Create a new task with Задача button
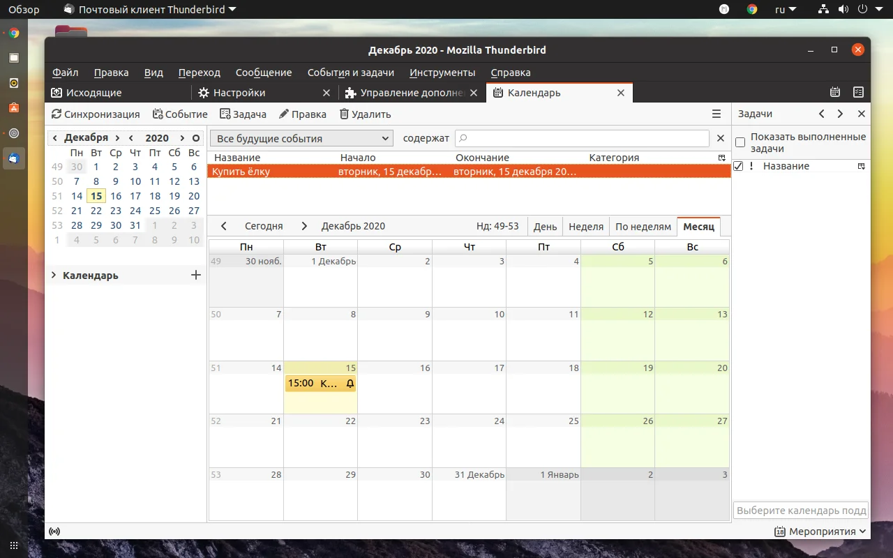893x558 pixels. pyautogui.click(x=243, y=114)
